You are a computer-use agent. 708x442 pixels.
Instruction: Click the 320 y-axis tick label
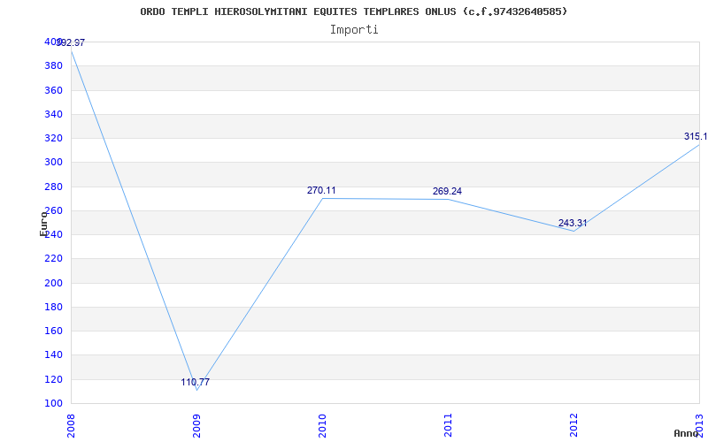point(53,139)
